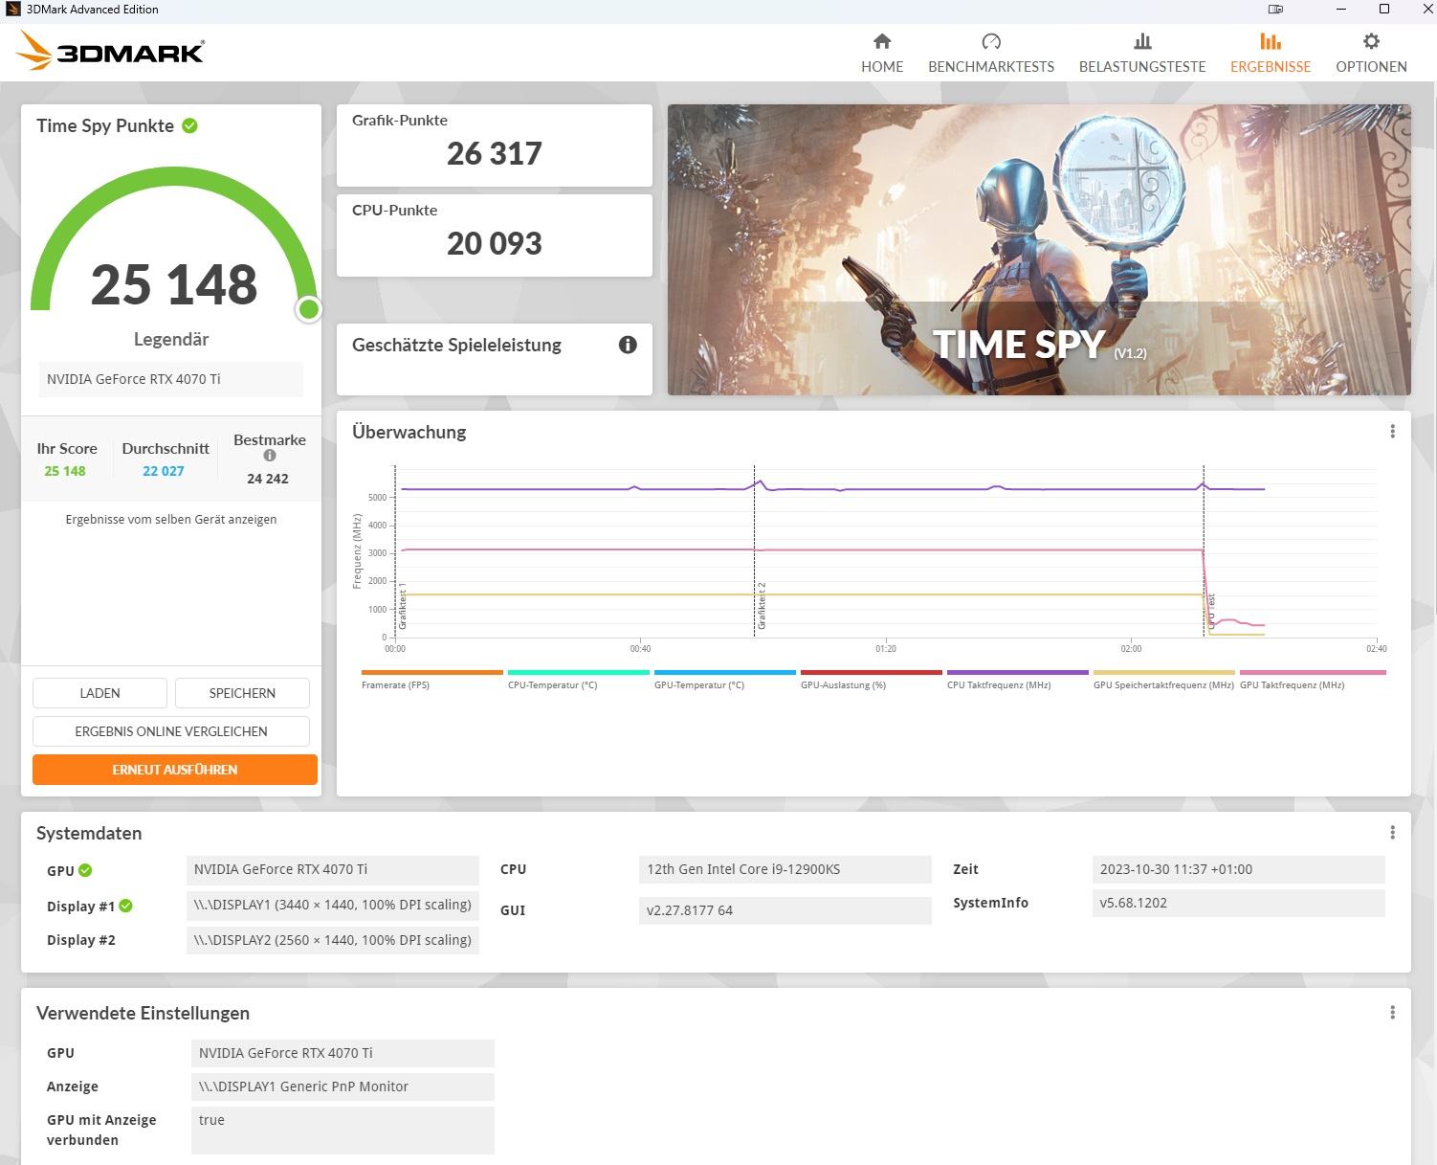Click 3DMark title bar app icon
The height and width of the screenshot is (1165, 1437).
12,9
